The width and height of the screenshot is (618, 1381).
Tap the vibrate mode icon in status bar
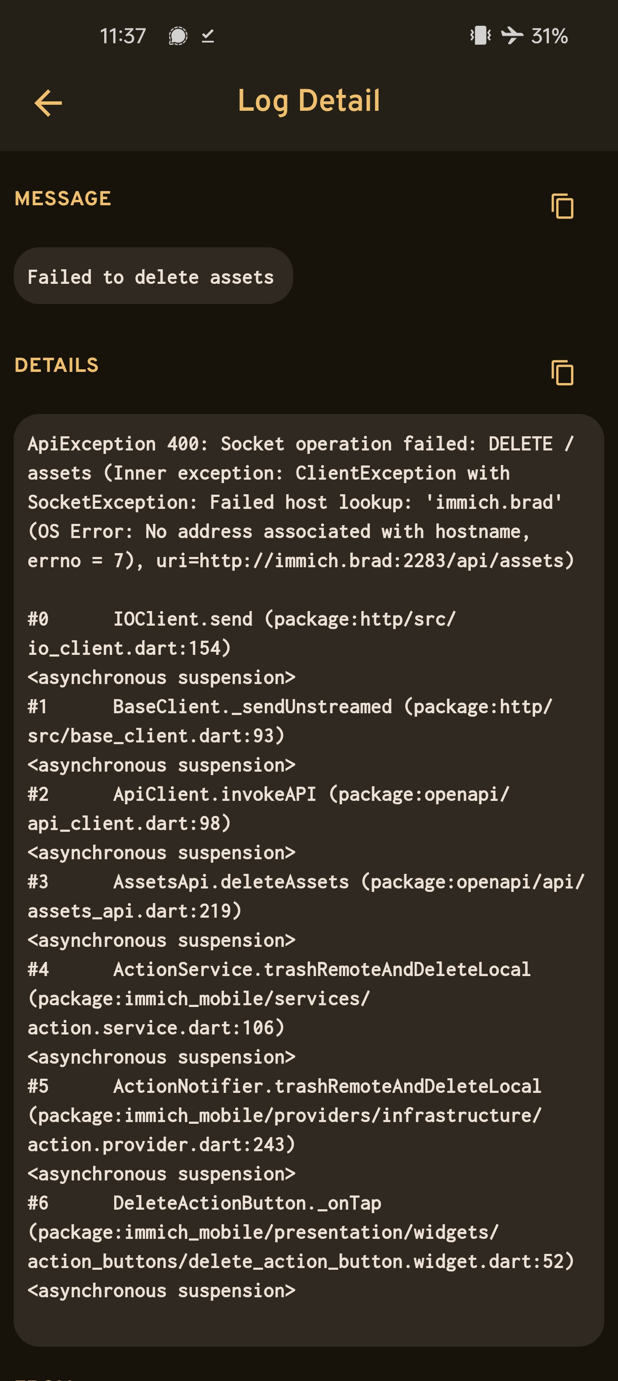click(480, 36)
